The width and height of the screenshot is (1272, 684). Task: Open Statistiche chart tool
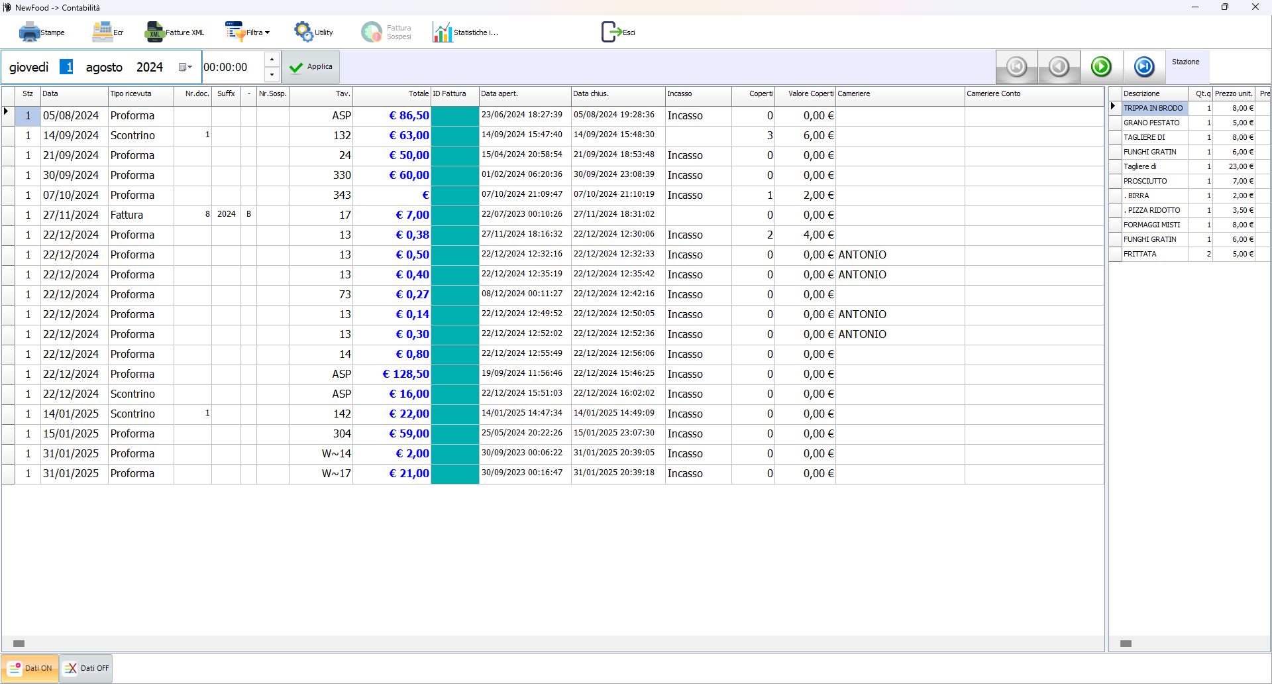(465, 32)
